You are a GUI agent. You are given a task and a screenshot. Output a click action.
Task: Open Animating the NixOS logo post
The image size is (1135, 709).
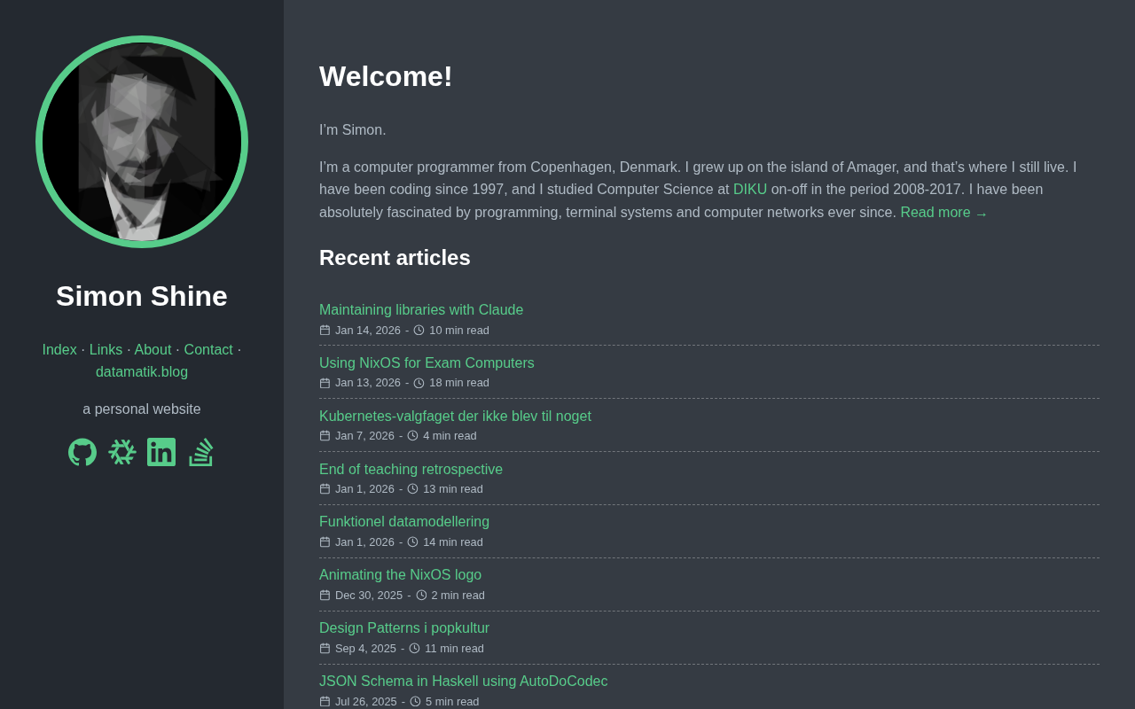(x=400, y=574)
